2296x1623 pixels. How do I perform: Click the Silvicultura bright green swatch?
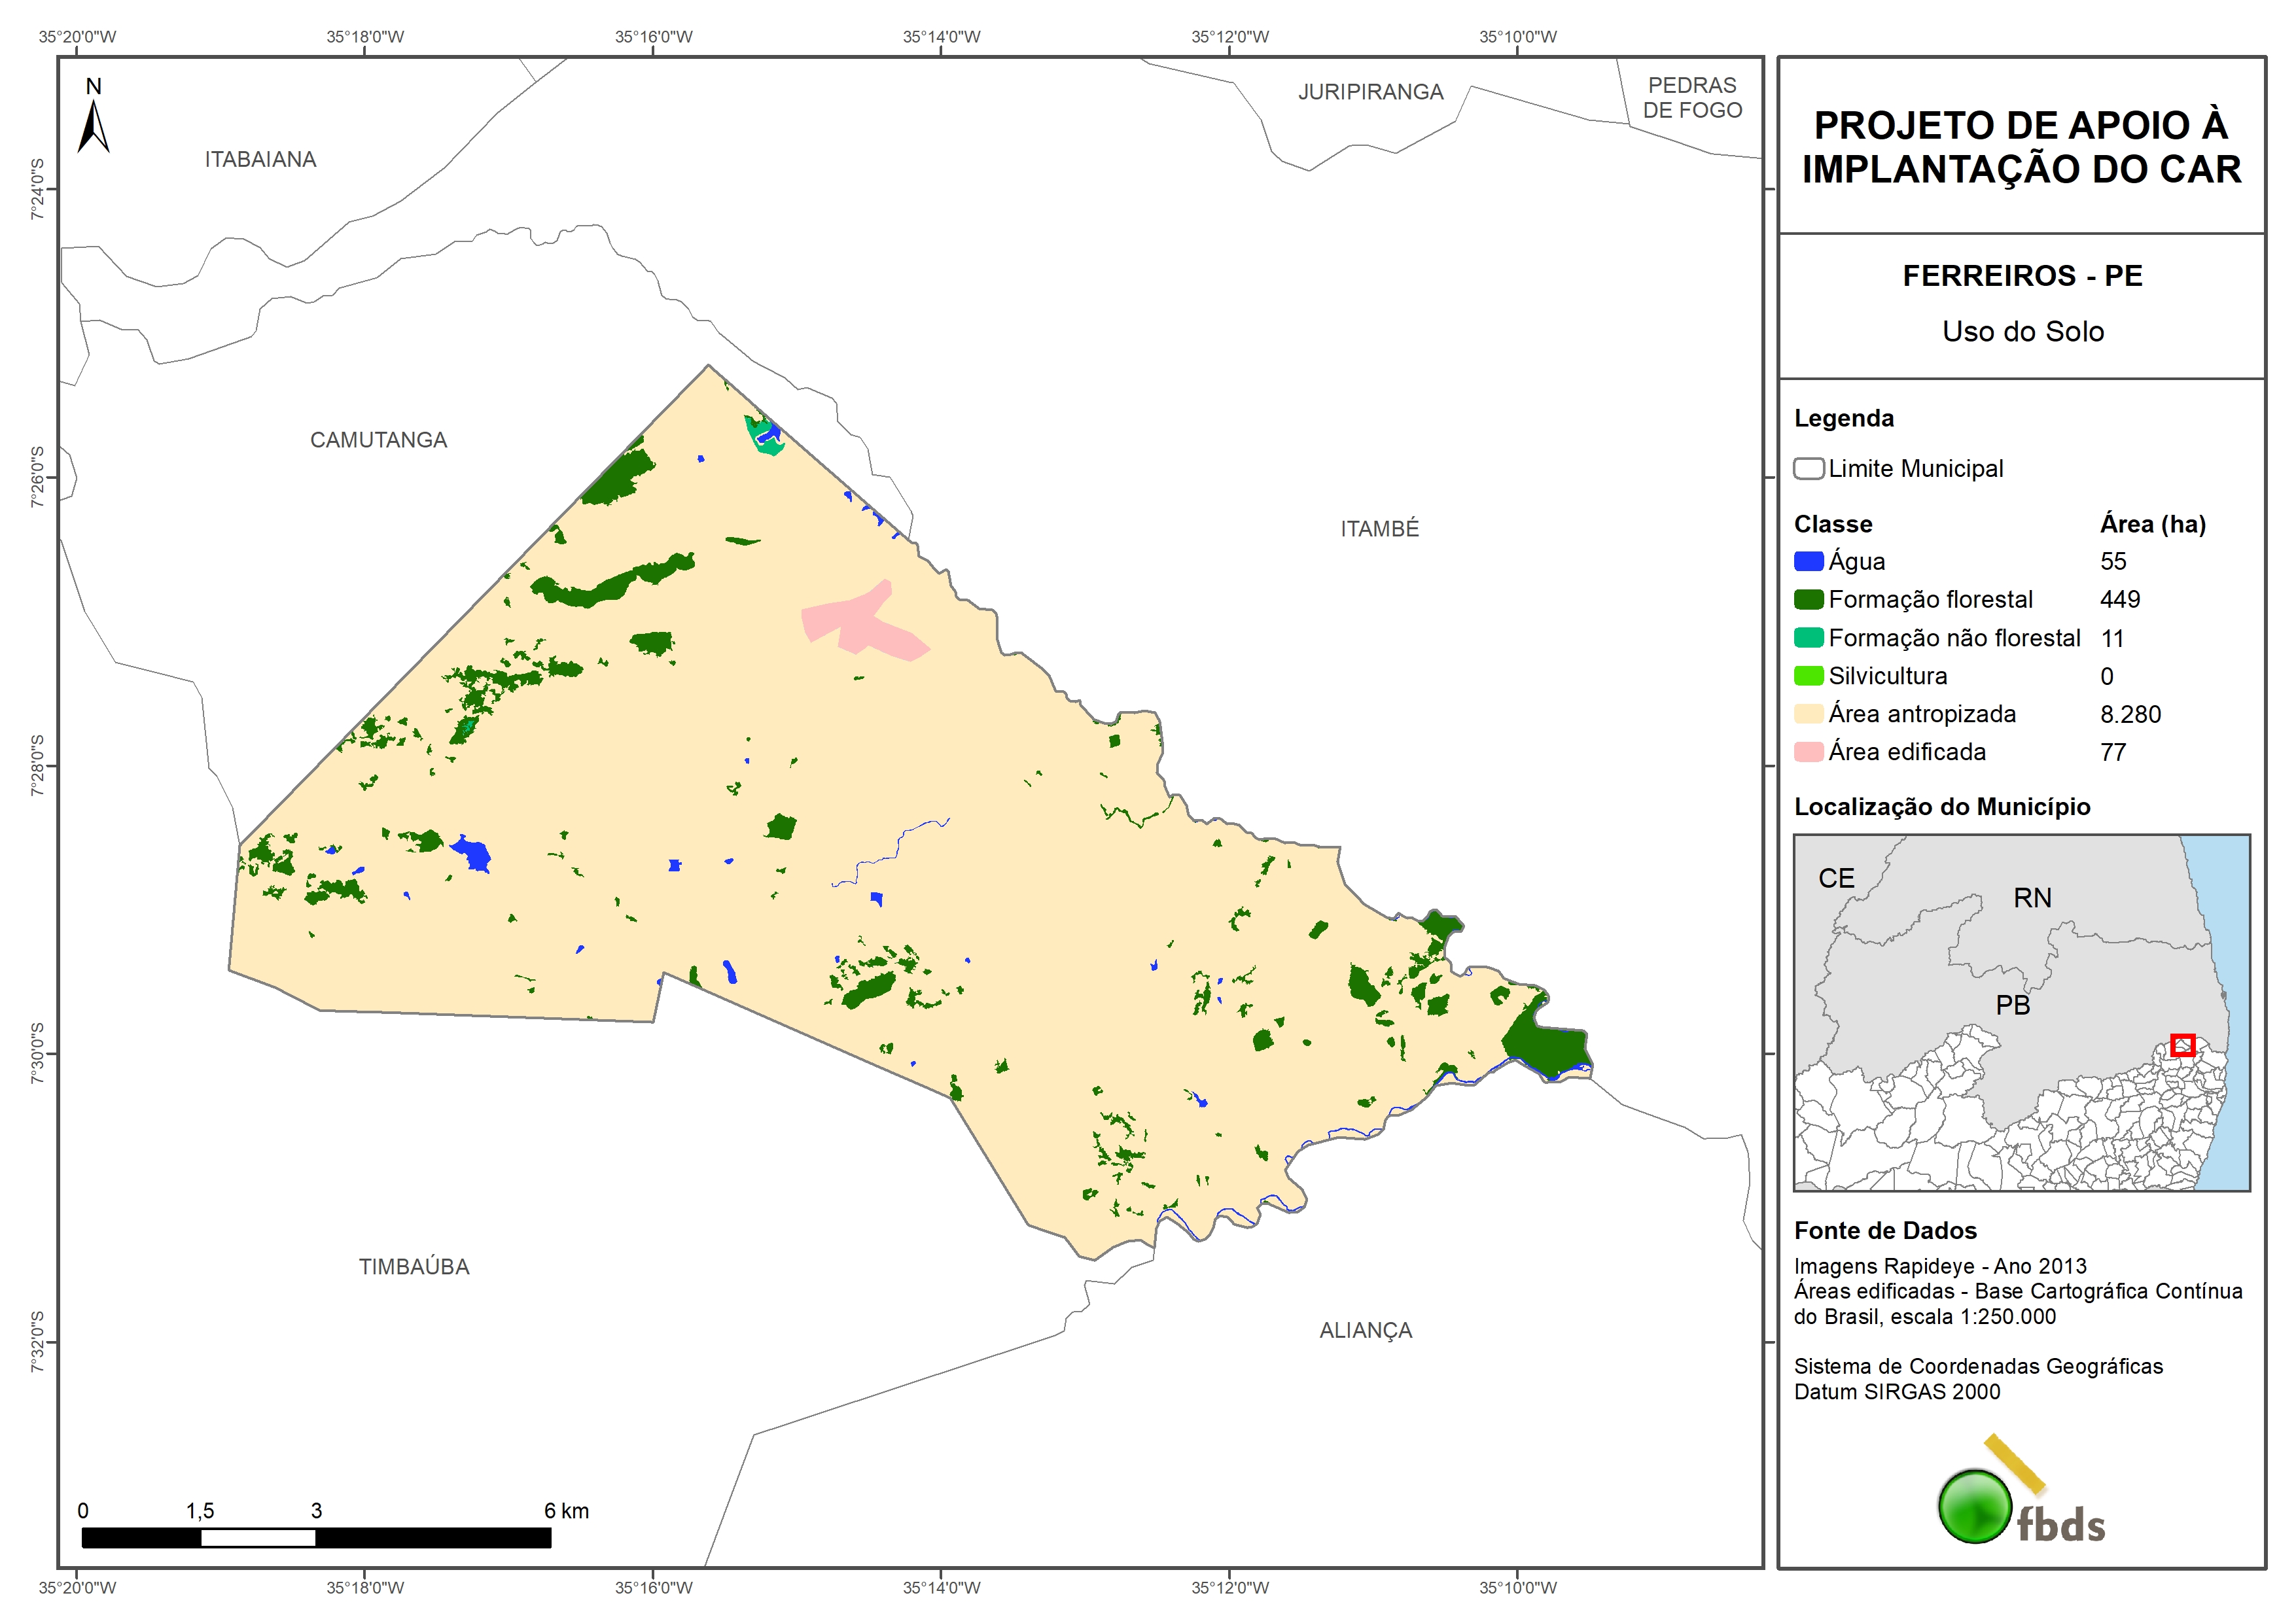coord(1808,676)
